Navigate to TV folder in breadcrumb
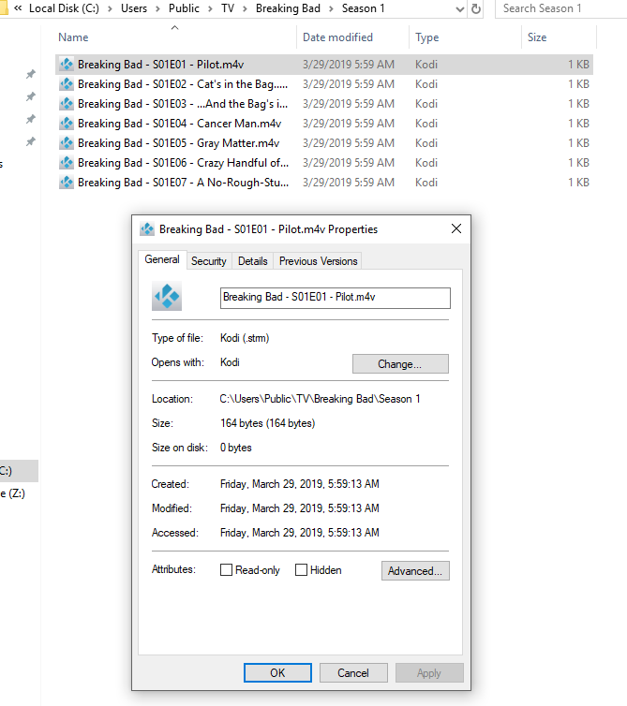The height and width of the screenshot is (706, 627). [228, 8]
